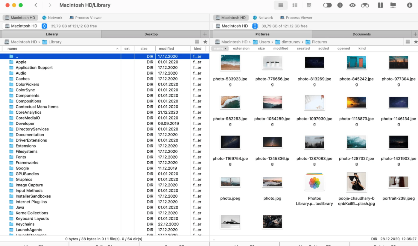Click the archive compress icon in the toolbar
The width and height of the screenshot is (418, 246).
(380, 5)
